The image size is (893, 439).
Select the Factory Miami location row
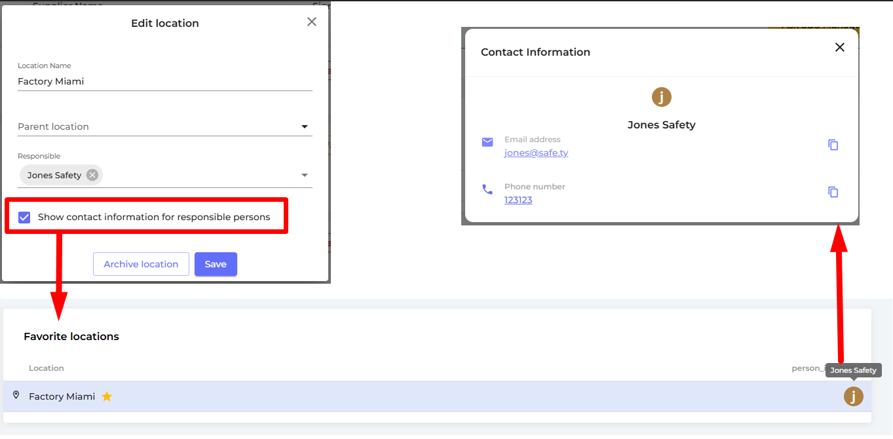(393, 396)
